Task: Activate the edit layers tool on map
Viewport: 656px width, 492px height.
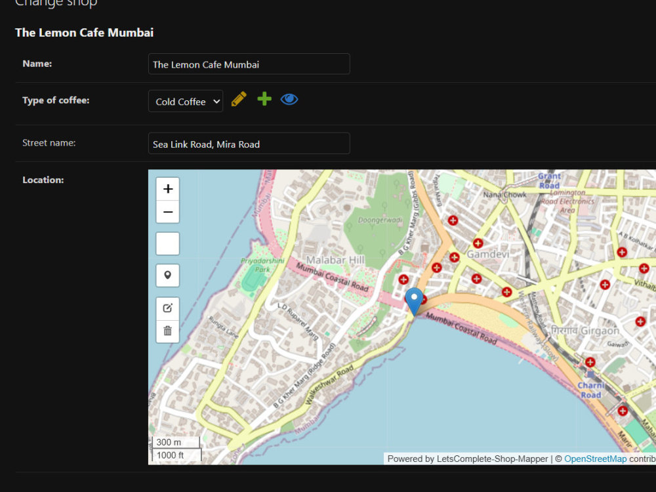Action: point(168,308)
